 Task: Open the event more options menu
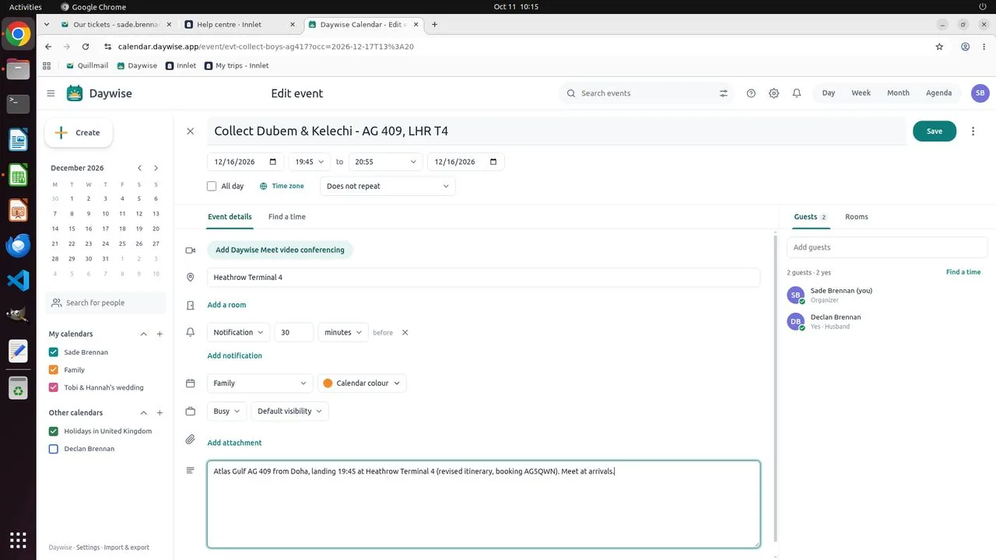point(973,131)
